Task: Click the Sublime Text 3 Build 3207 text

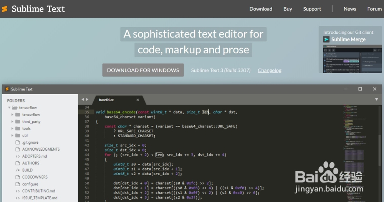Action: click(x=221, y=70)
